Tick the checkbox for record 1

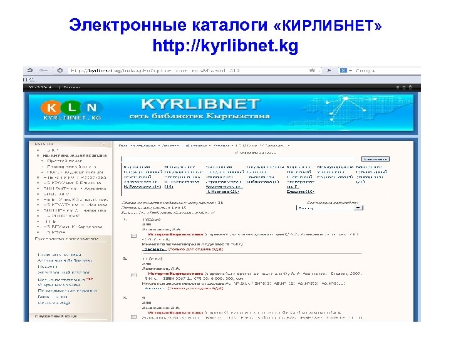(134, 236)
